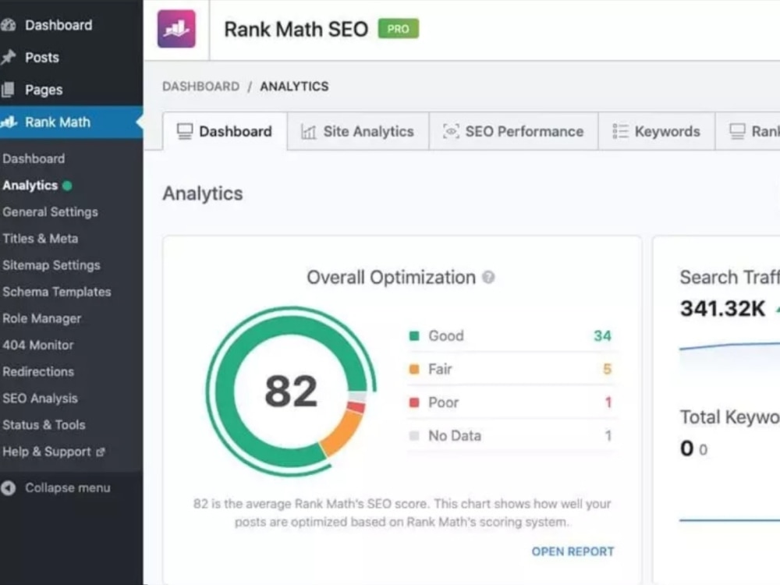Click the Search Traffic value 341.32K
This screenshot has height=585, width=780.
[x=722, y=308]
